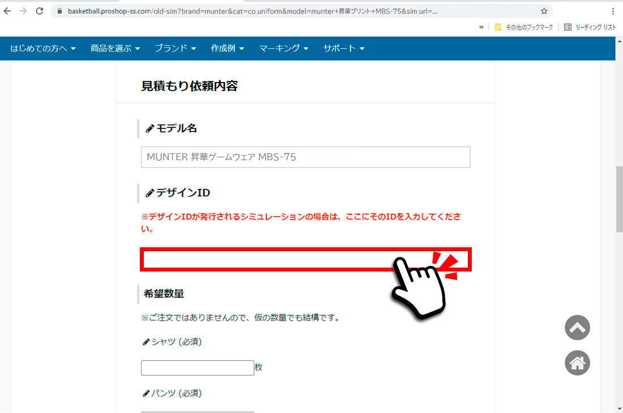Screen dimensions: 623x413
Task: Show hidden bookmarks via the » chevron
Action: click(x=481, y=27)
